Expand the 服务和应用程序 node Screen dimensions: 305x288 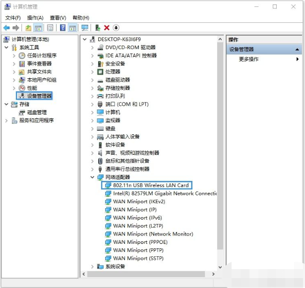click(x=6, y=120)
